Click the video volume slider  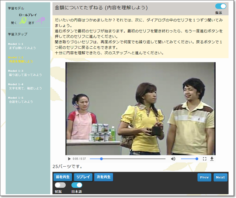[x=189, y=159]
